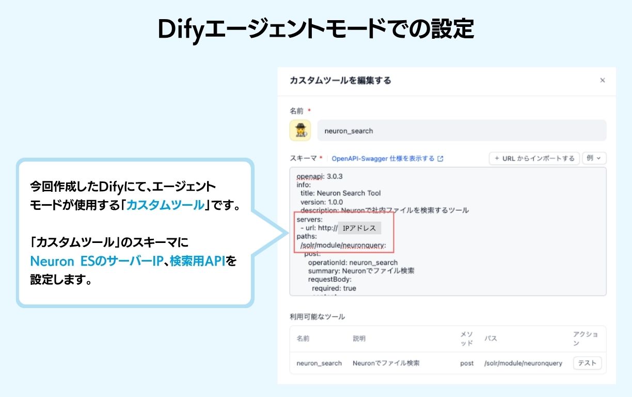Image resolution: width=632 pixels, height=397 pixels.
Task: Click the operationId: neuron_search line
Action: (x=353, y=262)
